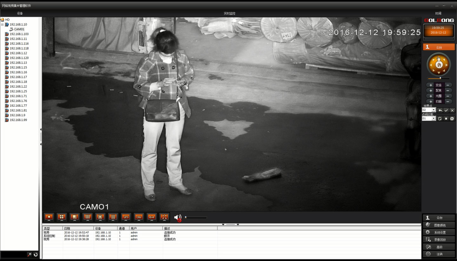Viewport: 457px width, 261px height.
Task: Adjust the PTZ speed slider
Action: tap(440, 79)
